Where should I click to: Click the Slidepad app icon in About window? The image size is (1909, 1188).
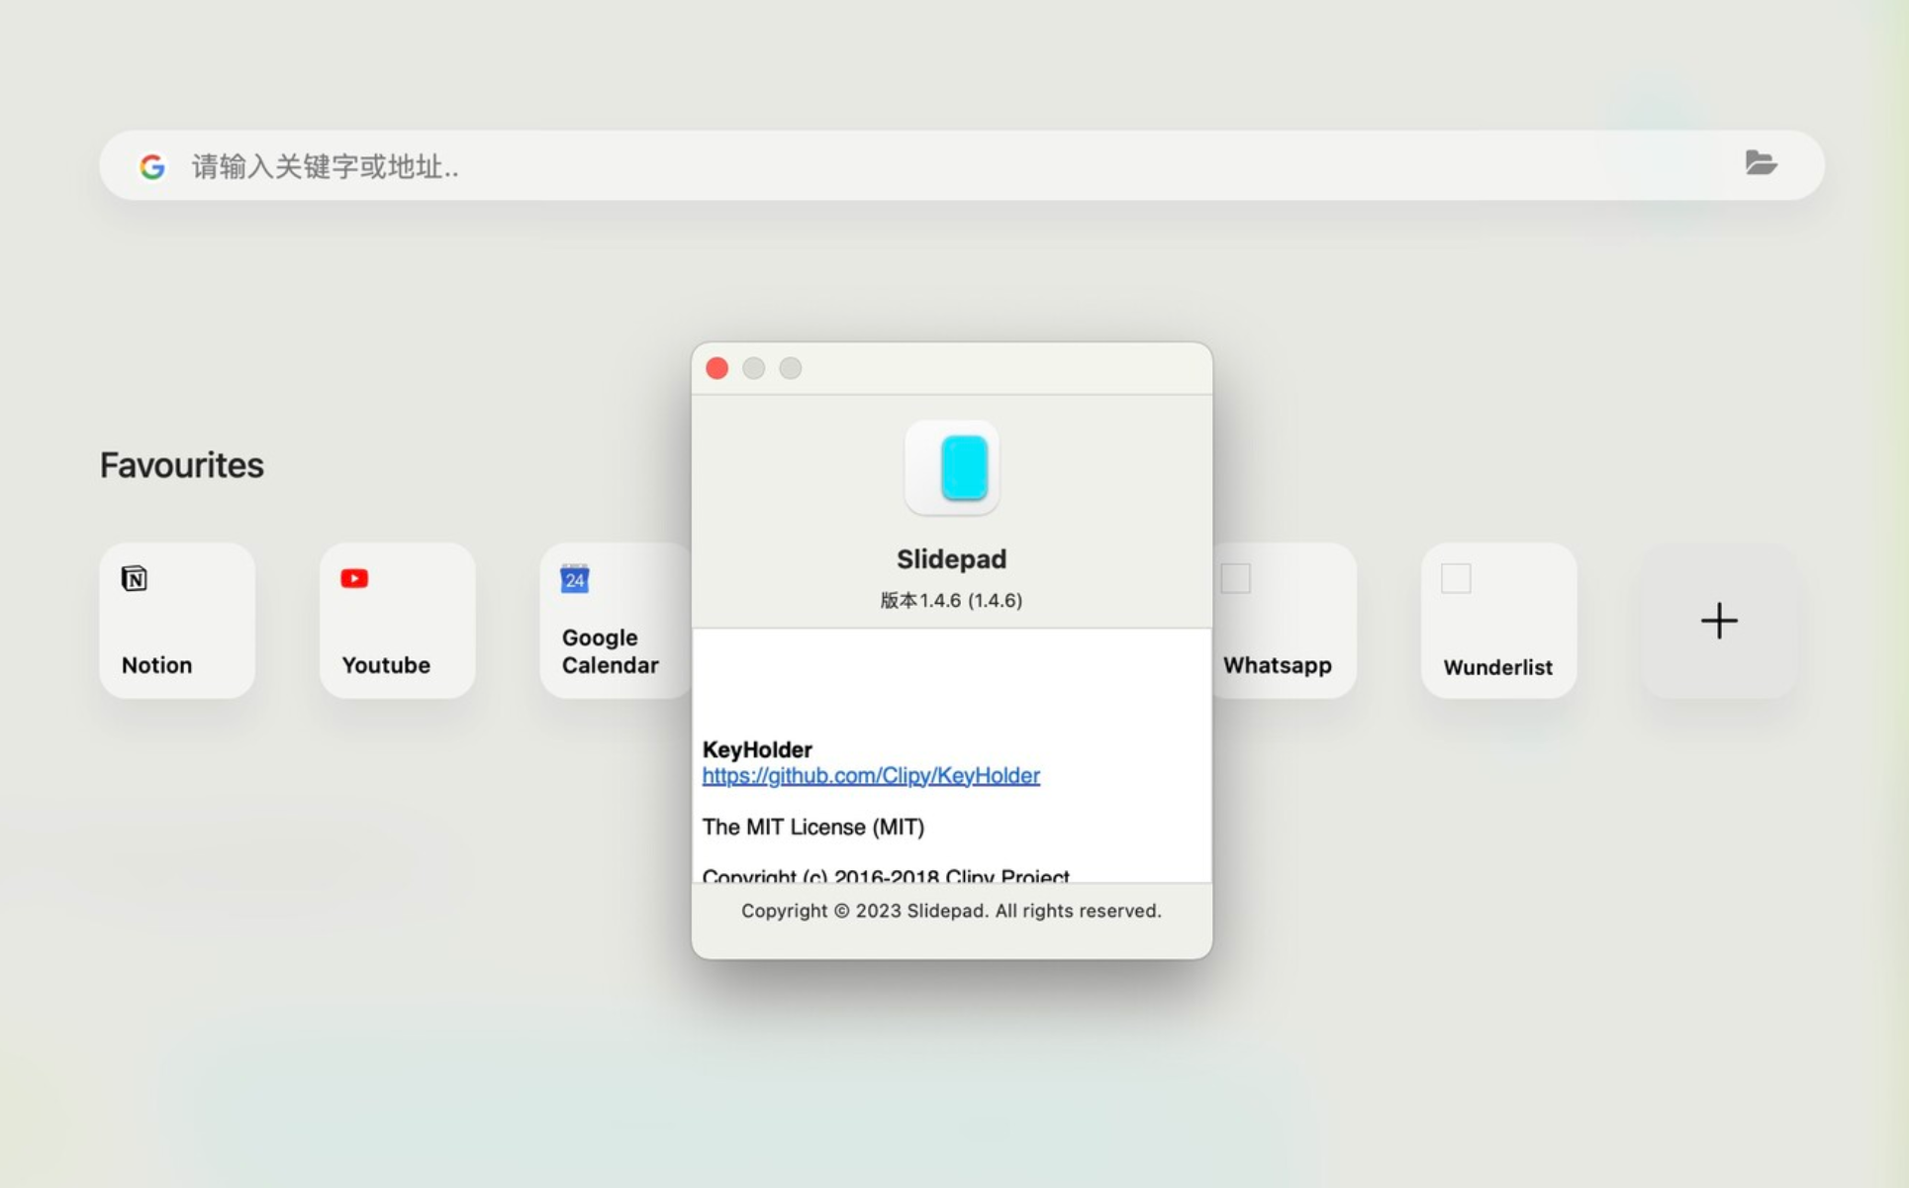[x=952, y=468]
